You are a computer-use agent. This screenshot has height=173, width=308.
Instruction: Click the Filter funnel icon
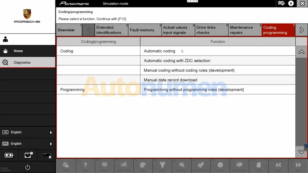pos(162,165)
